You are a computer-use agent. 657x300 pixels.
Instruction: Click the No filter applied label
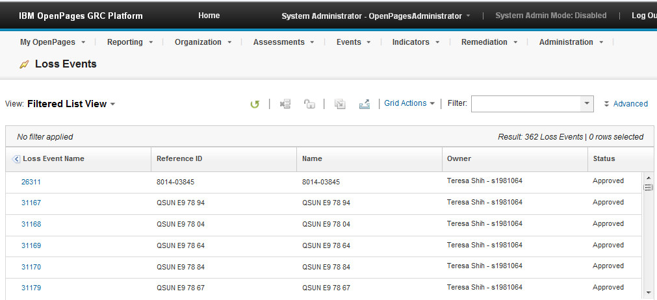(45, 137)
